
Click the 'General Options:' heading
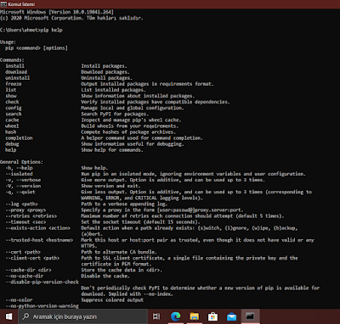click(21, 162)
